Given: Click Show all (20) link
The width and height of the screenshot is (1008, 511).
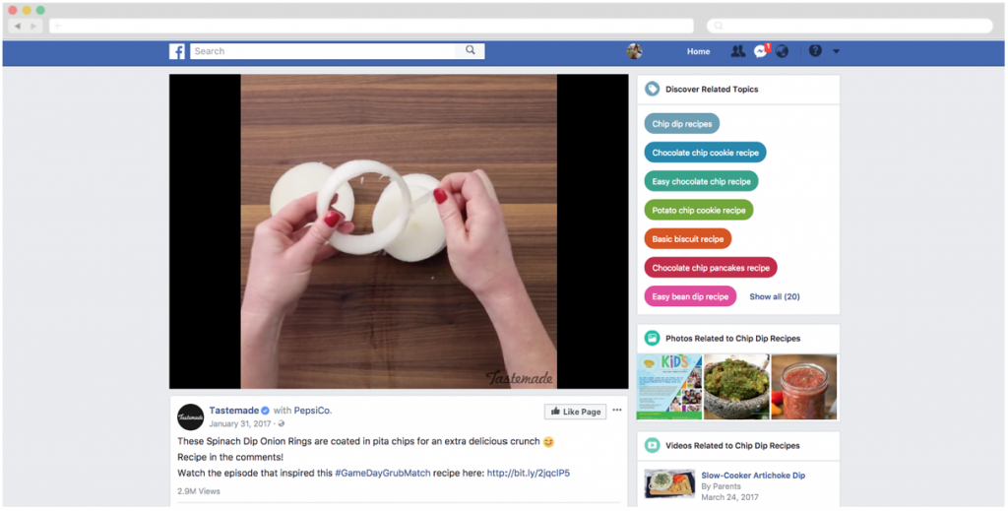Looking at the screenshot, I should [775, 297].
